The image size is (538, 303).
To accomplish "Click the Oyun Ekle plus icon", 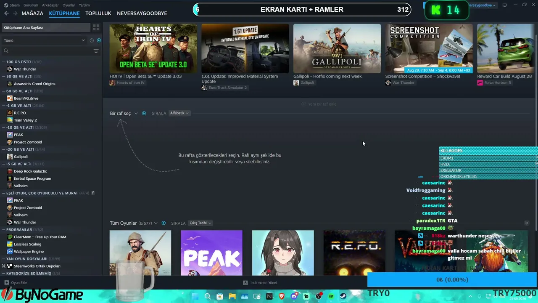I will (x=6, y=283).
